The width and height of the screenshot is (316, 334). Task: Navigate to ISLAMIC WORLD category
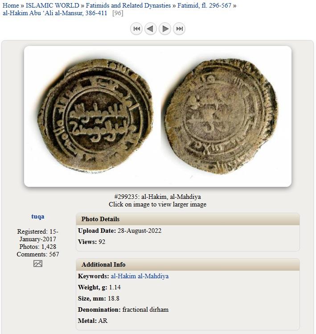point(53,5)
